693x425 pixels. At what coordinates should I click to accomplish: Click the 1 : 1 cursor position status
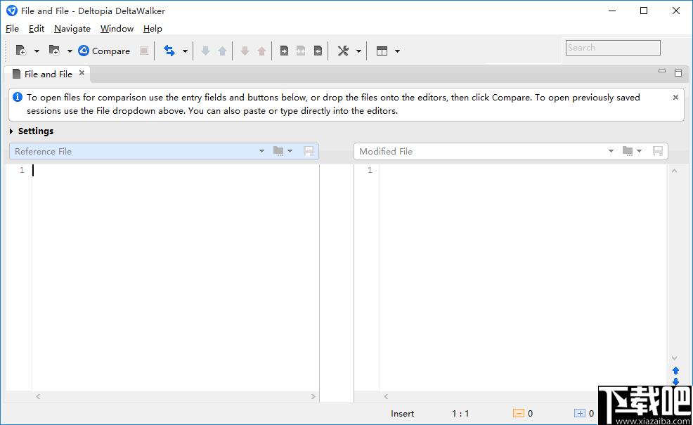click(x=460, y=414)
